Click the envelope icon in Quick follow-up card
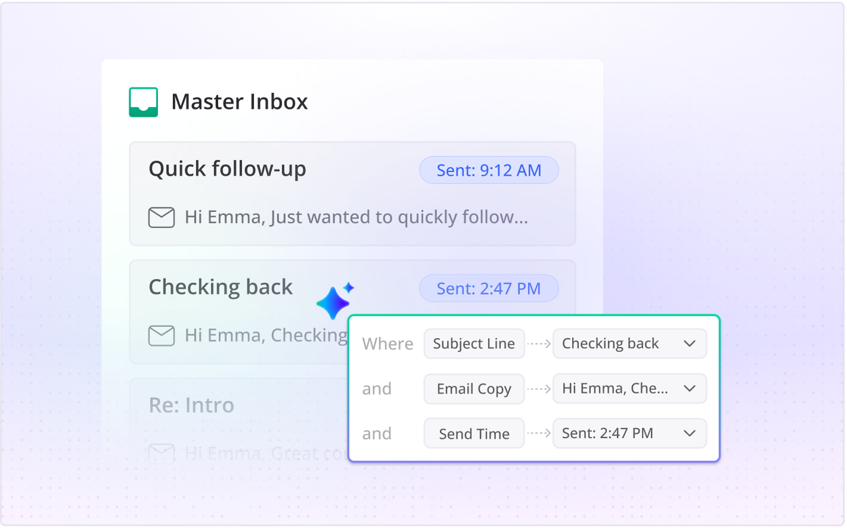 (162, 217)
